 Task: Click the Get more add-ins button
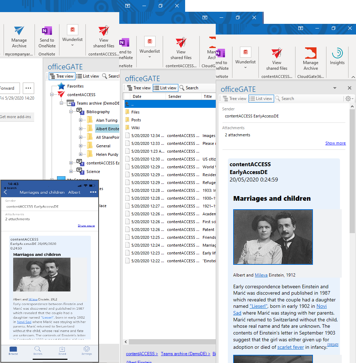point(16,117)
